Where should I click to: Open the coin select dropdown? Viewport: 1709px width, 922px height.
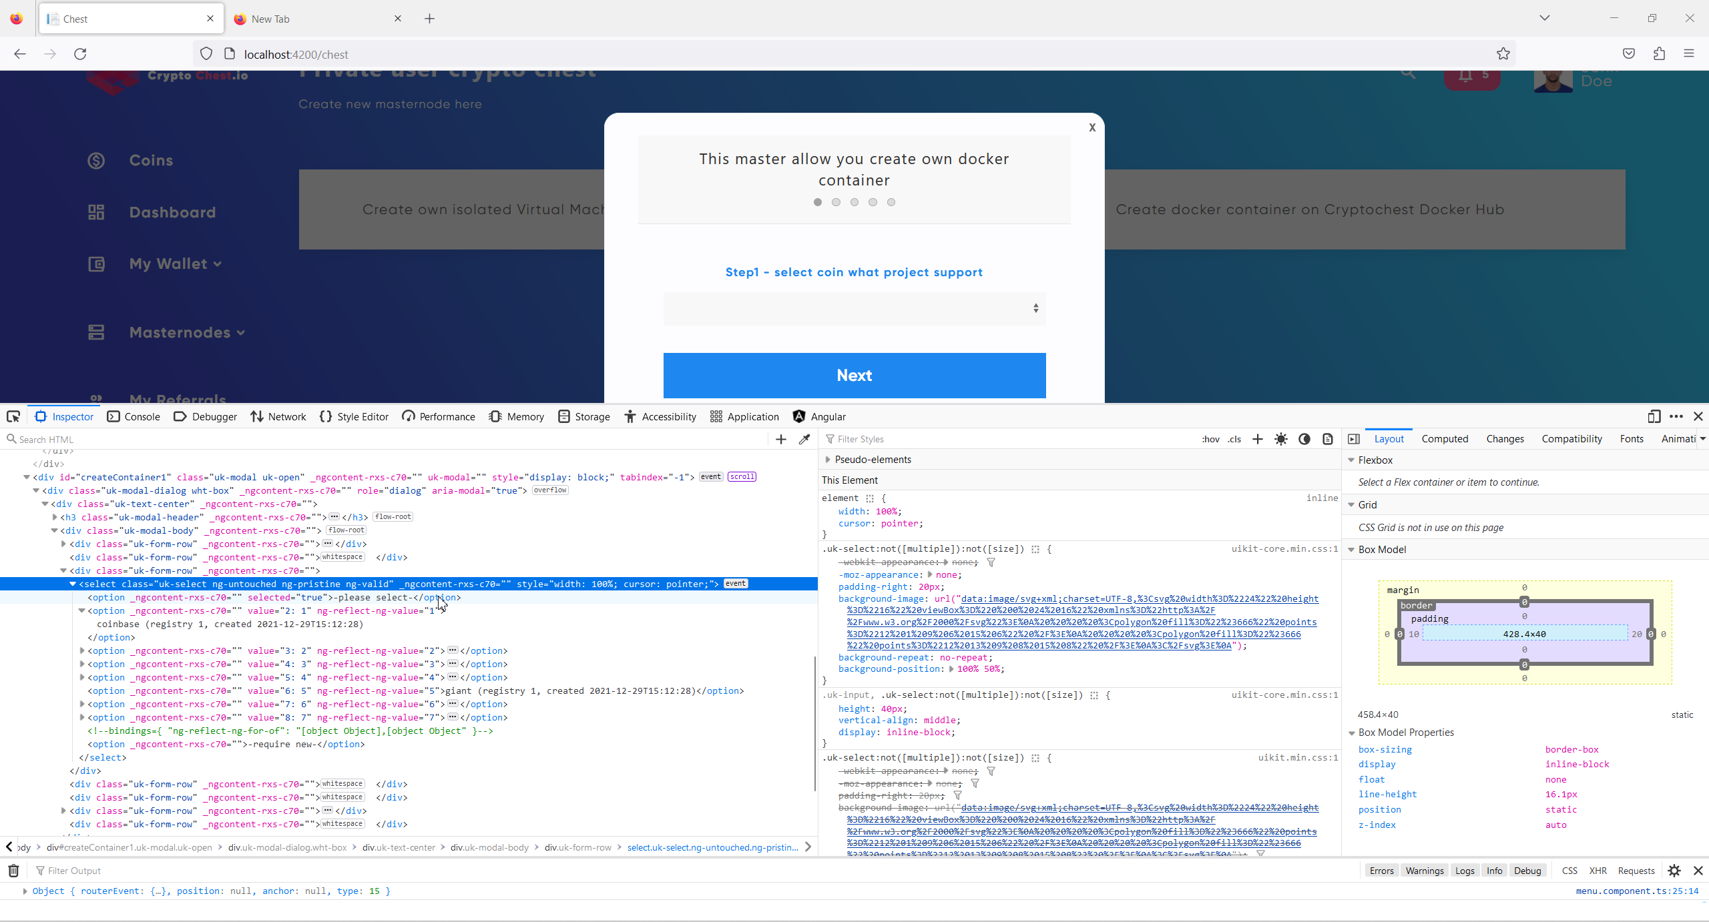click(x=854, y=308)
